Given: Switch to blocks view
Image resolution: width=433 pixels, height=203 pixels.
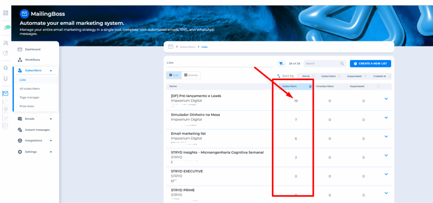Looking at the screenshot, I should click(191, 75).
